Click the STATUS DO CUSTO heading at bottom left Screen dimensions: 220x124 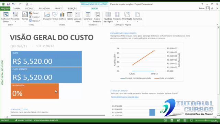point(19,110)
